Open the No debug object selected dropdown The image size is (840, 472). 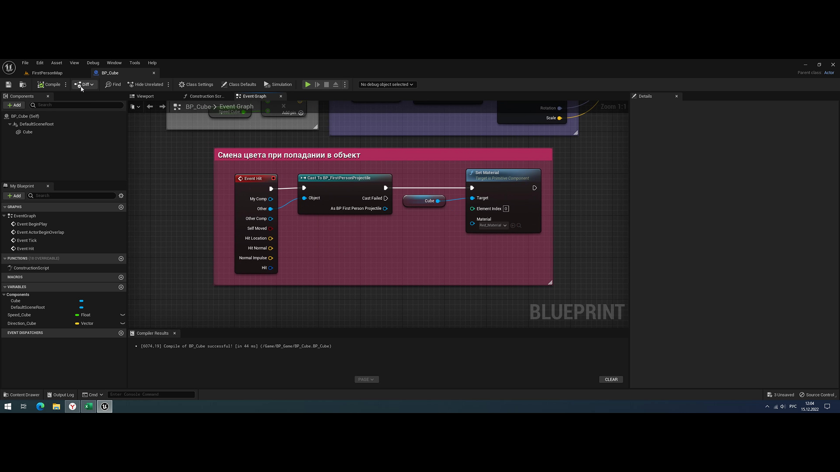click(x=387, y=84)
